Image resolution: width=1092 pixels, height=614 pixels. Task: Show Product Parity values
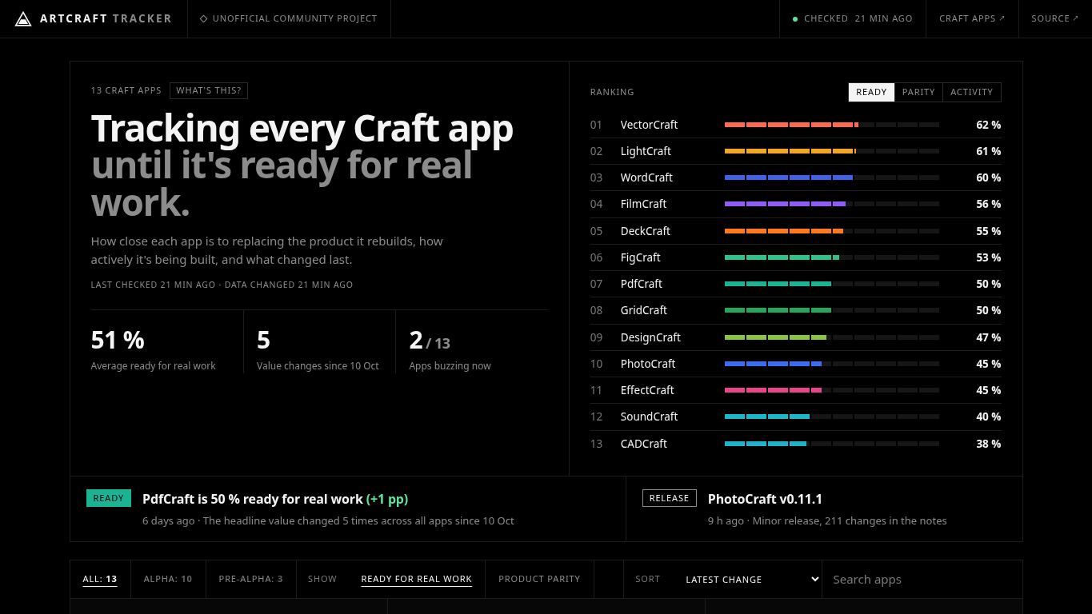539,579
